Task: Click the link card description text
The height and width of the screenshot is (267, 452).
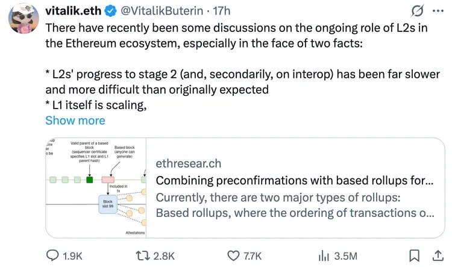Action: point(295,205)
